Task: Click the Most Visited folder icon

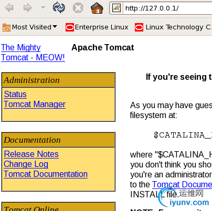Action: coord(6,27)
